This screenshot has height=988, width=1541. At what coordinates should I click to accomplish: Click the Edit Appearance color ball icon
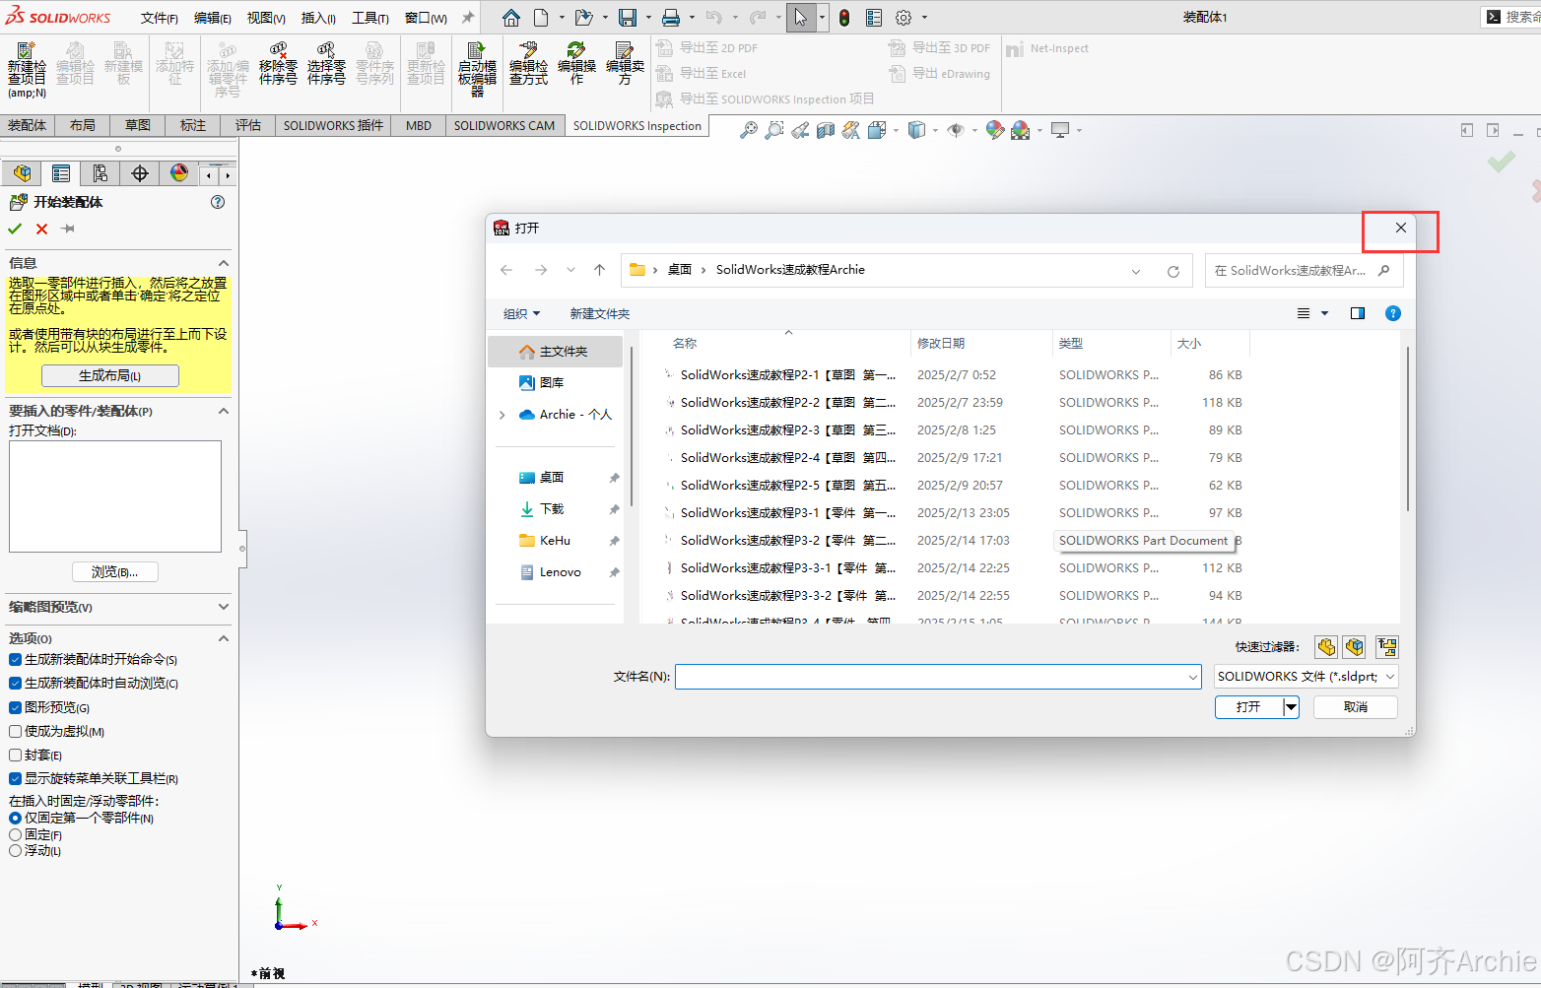click(x=995, y=130)
